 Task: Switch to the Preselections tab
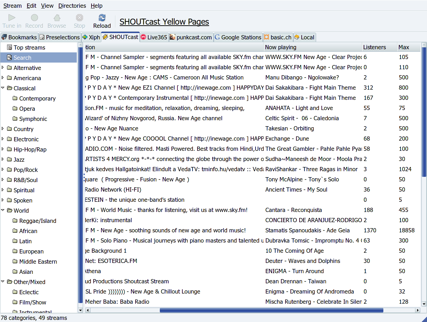pyautogui.click(x=59, y=37)
